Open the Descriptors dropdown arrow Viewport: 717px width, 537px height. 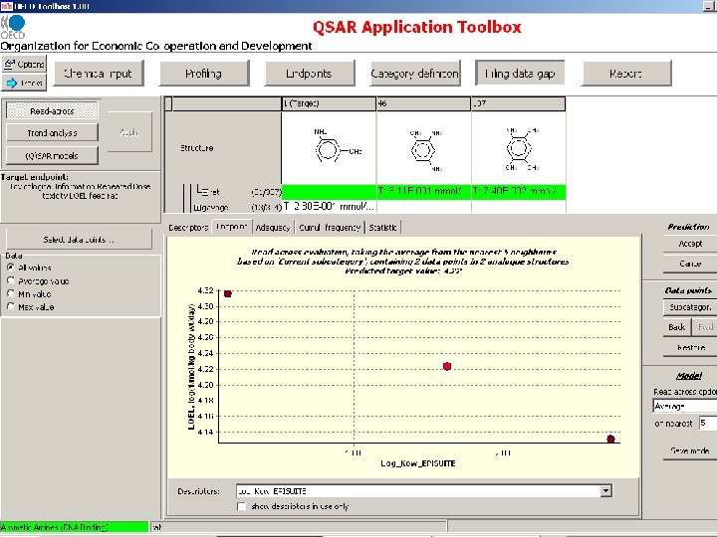(605, 491)
